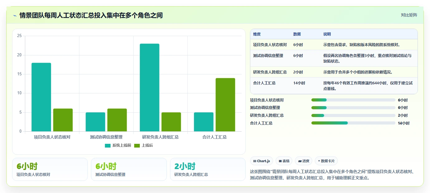Click the green 上线后 bar for 项目负责人状态核对

[x=63, y=120]
